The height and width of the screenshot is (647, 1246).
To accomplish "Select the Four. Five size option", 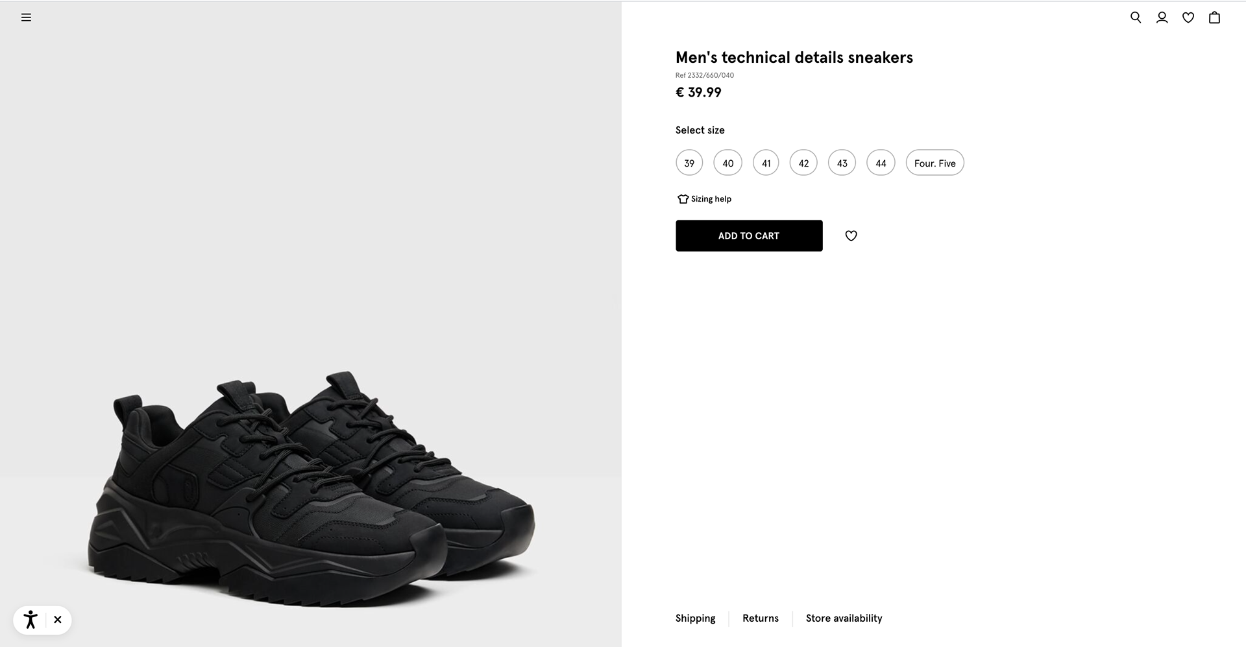I will point(934,163).
